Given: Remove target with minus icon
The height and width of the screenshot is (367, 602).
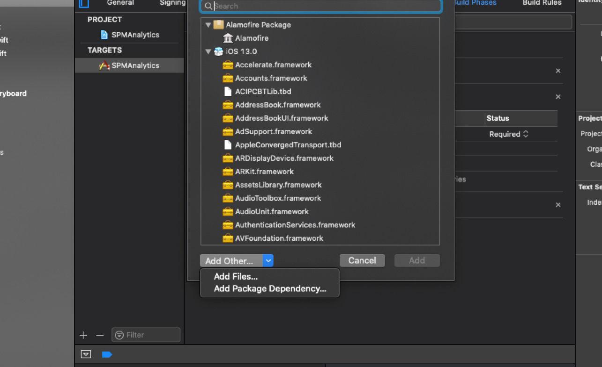Looking at the screenshot, I should click(x=100, y=335).
